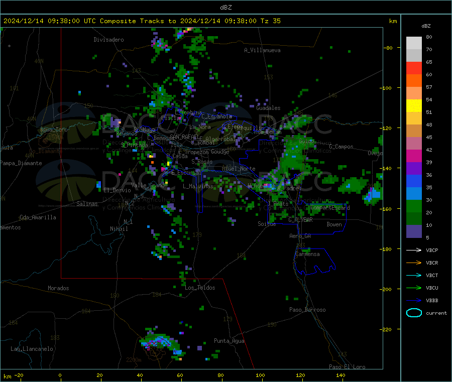
Task: Click the 'Bowen' map label
Action: point(334,224)
